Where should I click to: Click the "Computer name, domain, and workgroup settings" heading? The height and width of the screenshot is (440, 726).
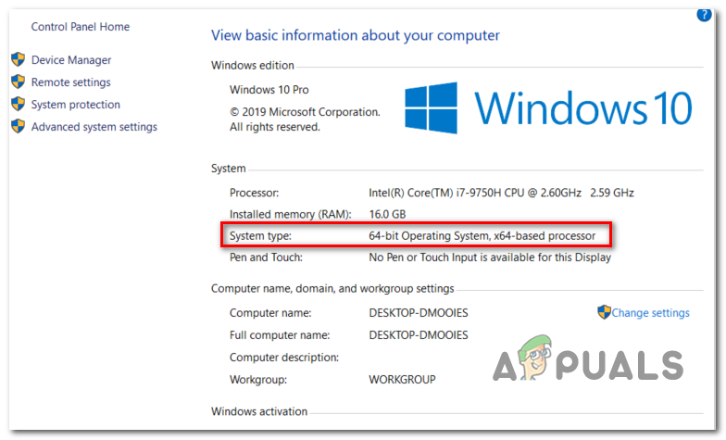[332, 289]
